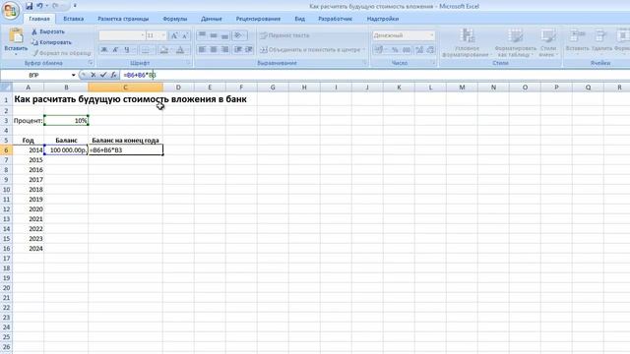Click the Select All corner button
Image resolution: width=630 pixels, height=354 pixels.
tap(6, 88)
